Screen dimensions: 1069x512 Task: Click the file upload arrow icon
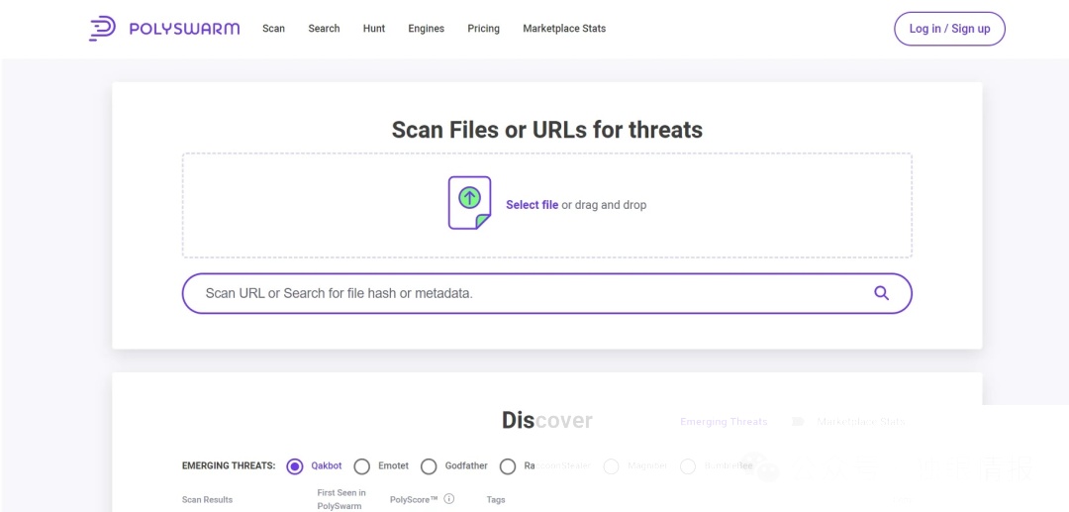[469, 202]
